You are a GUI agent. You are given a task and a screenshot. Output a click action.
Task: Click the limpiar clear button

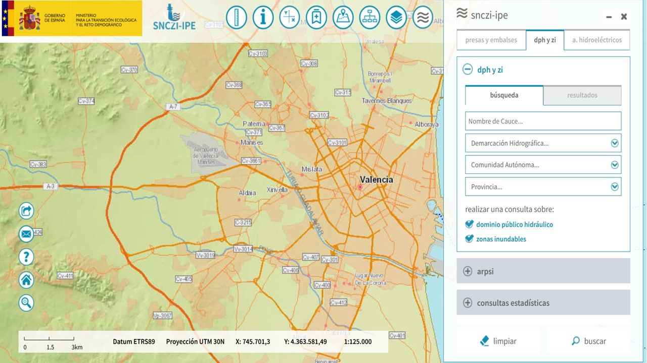[x=498, y=341]
